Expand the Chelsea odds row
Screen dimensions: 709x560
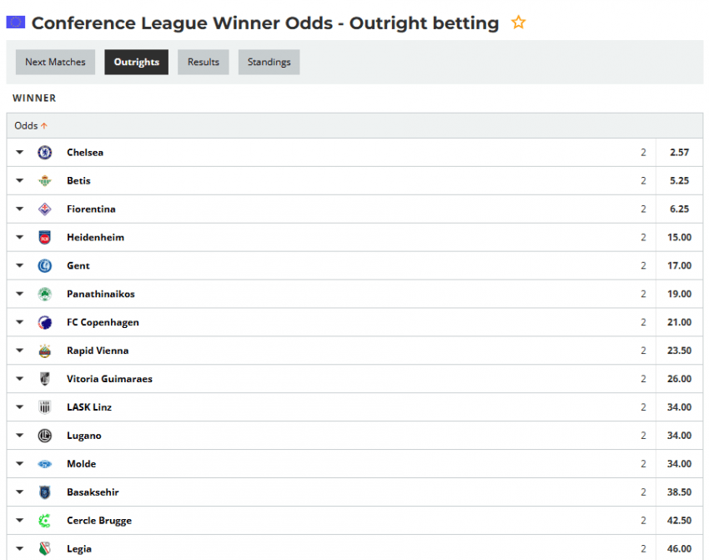20,153
